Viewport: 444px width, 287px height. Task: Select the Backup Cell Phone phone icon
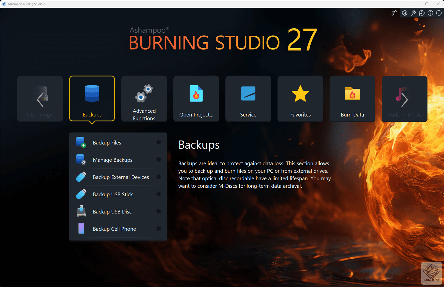pyautogui.click(x=81, y=228)
